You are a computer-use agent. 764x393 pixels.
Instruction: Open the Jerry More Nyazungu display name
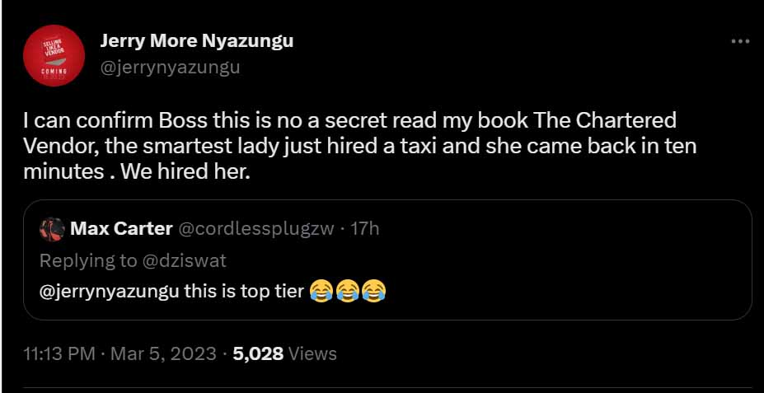(x=196, y=40)
